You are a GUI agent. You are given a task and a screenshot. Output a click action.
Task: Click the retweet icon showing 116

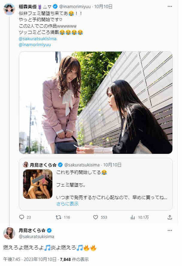pos(58,217)
